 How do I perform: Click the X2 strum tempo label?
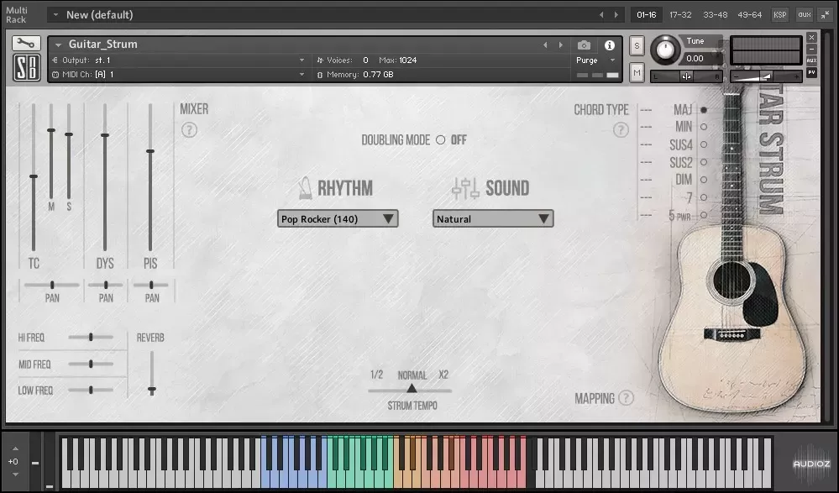pyautogui.click(x=443, y=375)
